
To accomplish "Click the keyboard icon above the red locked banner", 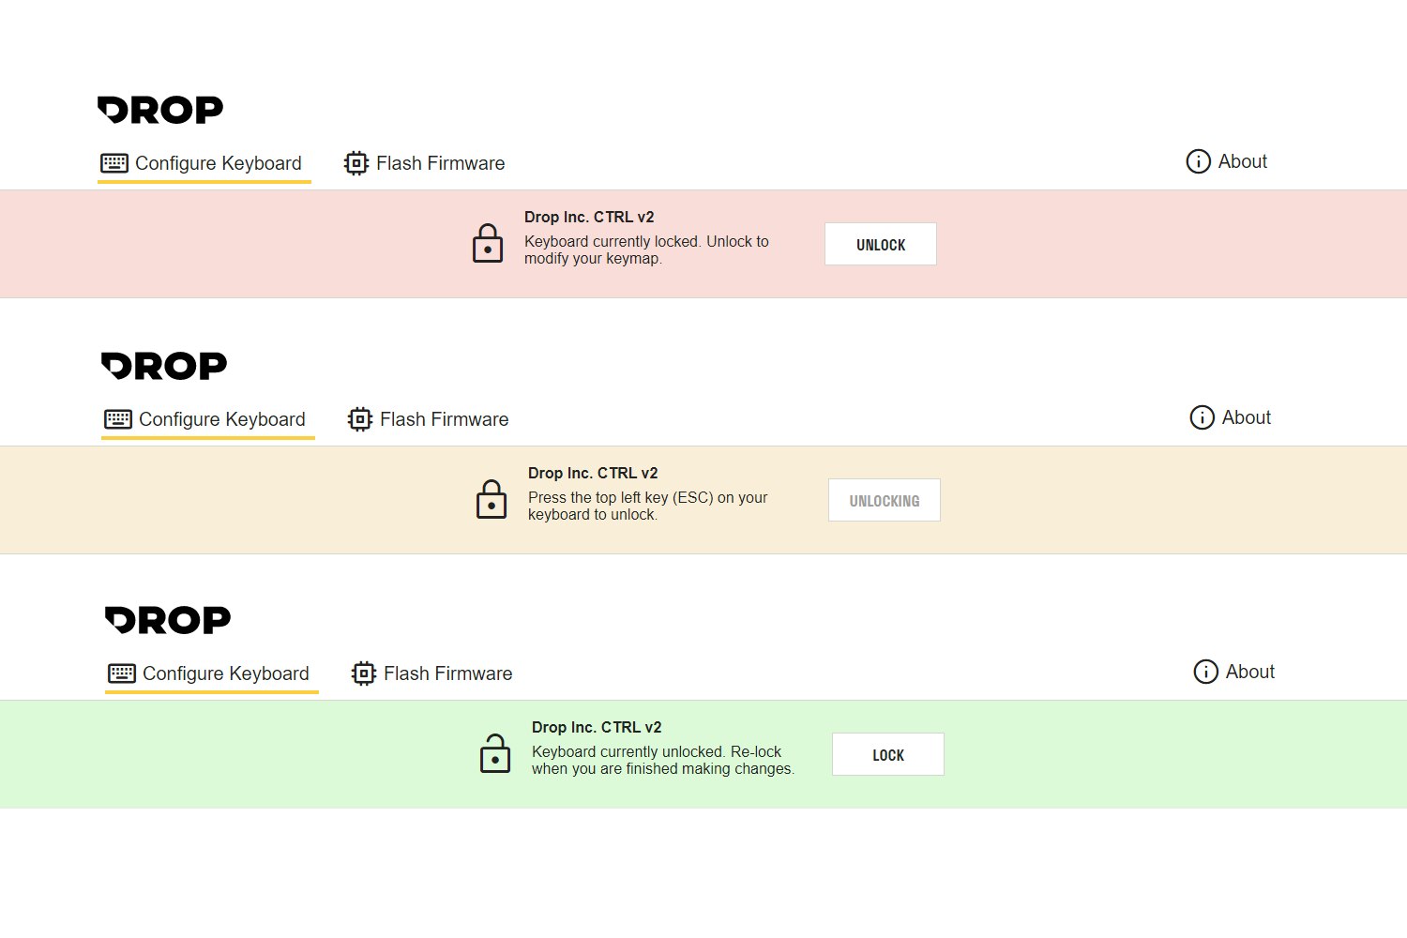I will (x=114, y=163).
